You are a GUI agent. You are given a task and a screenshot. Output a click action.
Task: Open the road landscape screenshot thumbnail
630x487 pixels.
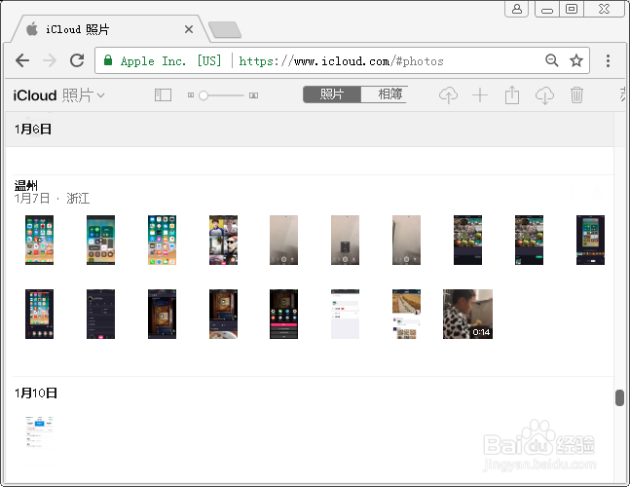pos(406,314)
